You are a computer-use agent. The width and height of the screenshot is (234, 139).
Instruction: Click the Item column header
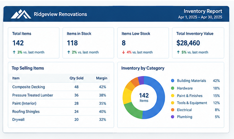[16, 78]
